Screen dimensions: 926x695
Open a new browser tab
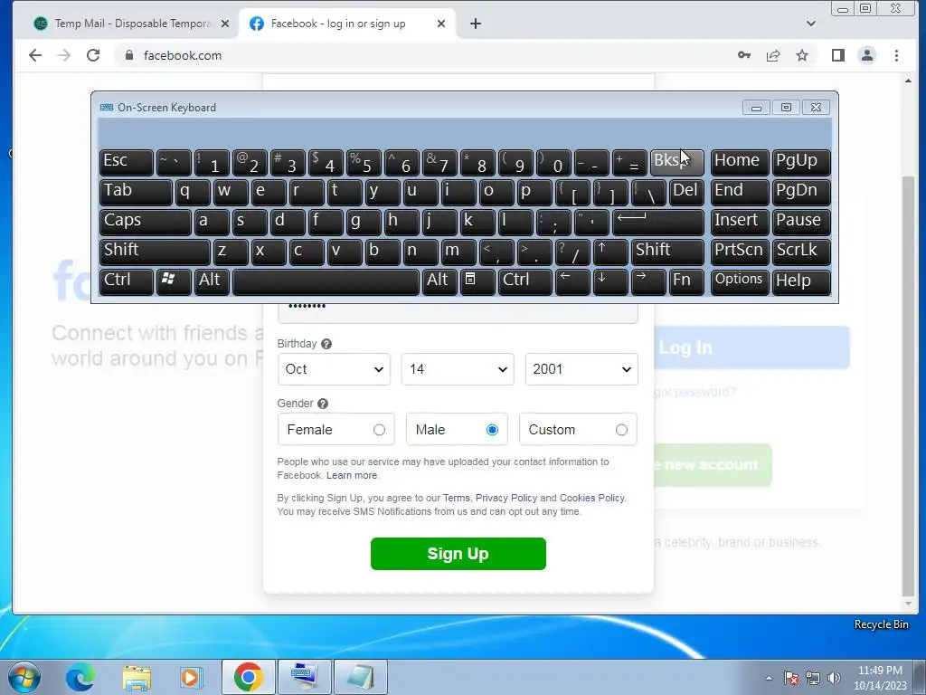476,24
